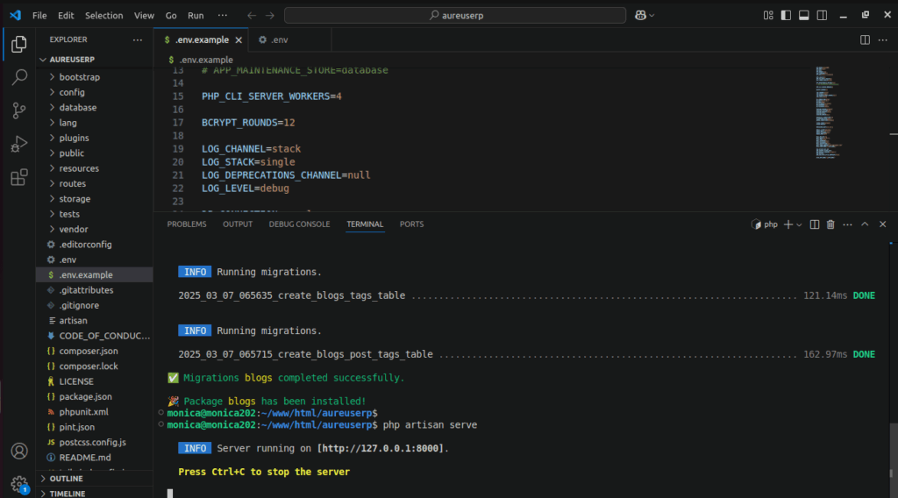Go back with the navigation arrow
Image resolution: width=898 pixels, height=498 pixels.
click(252, 16)
